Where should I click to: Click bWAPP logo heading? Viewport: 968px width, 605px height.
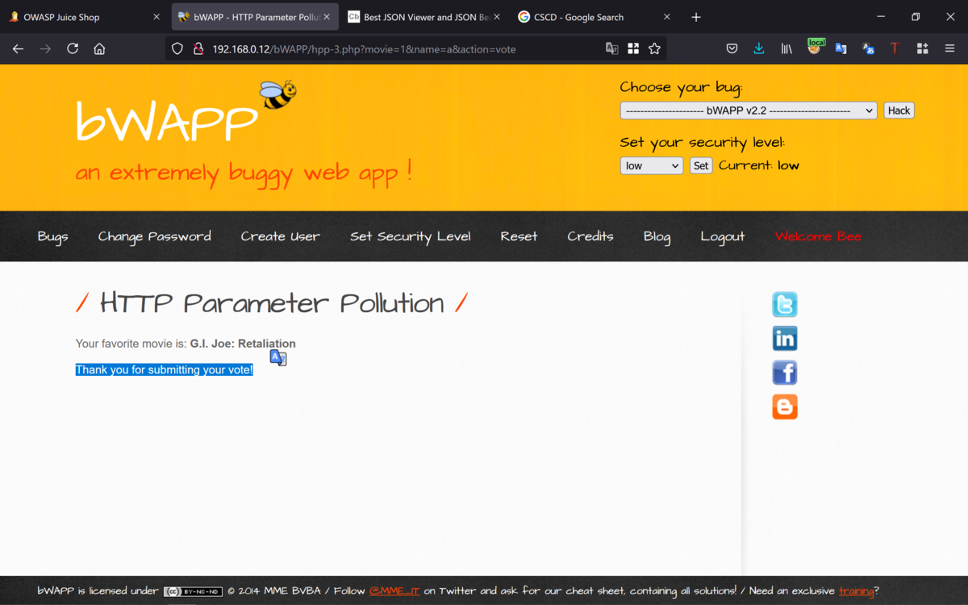click(166, 123)
